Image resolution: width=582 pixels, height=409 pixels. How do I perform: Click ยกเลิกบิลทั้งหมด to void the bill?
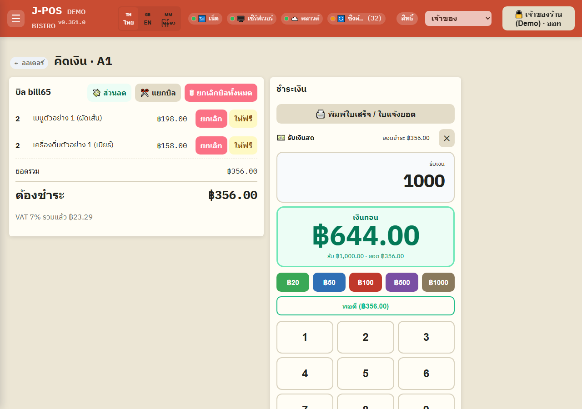point(221,93)
